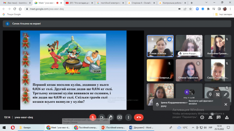
Task: Open meeting details info icon
Action: 202,117
